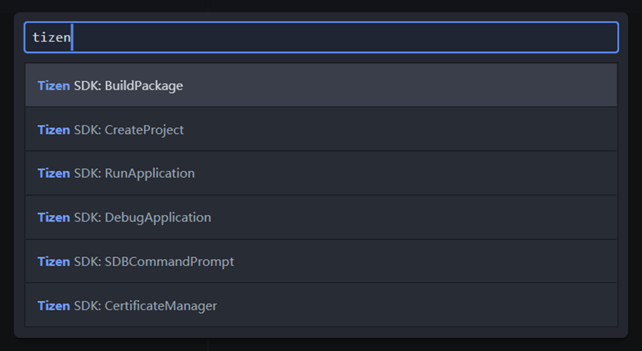Pick the "RunApplication" label text

149,174
